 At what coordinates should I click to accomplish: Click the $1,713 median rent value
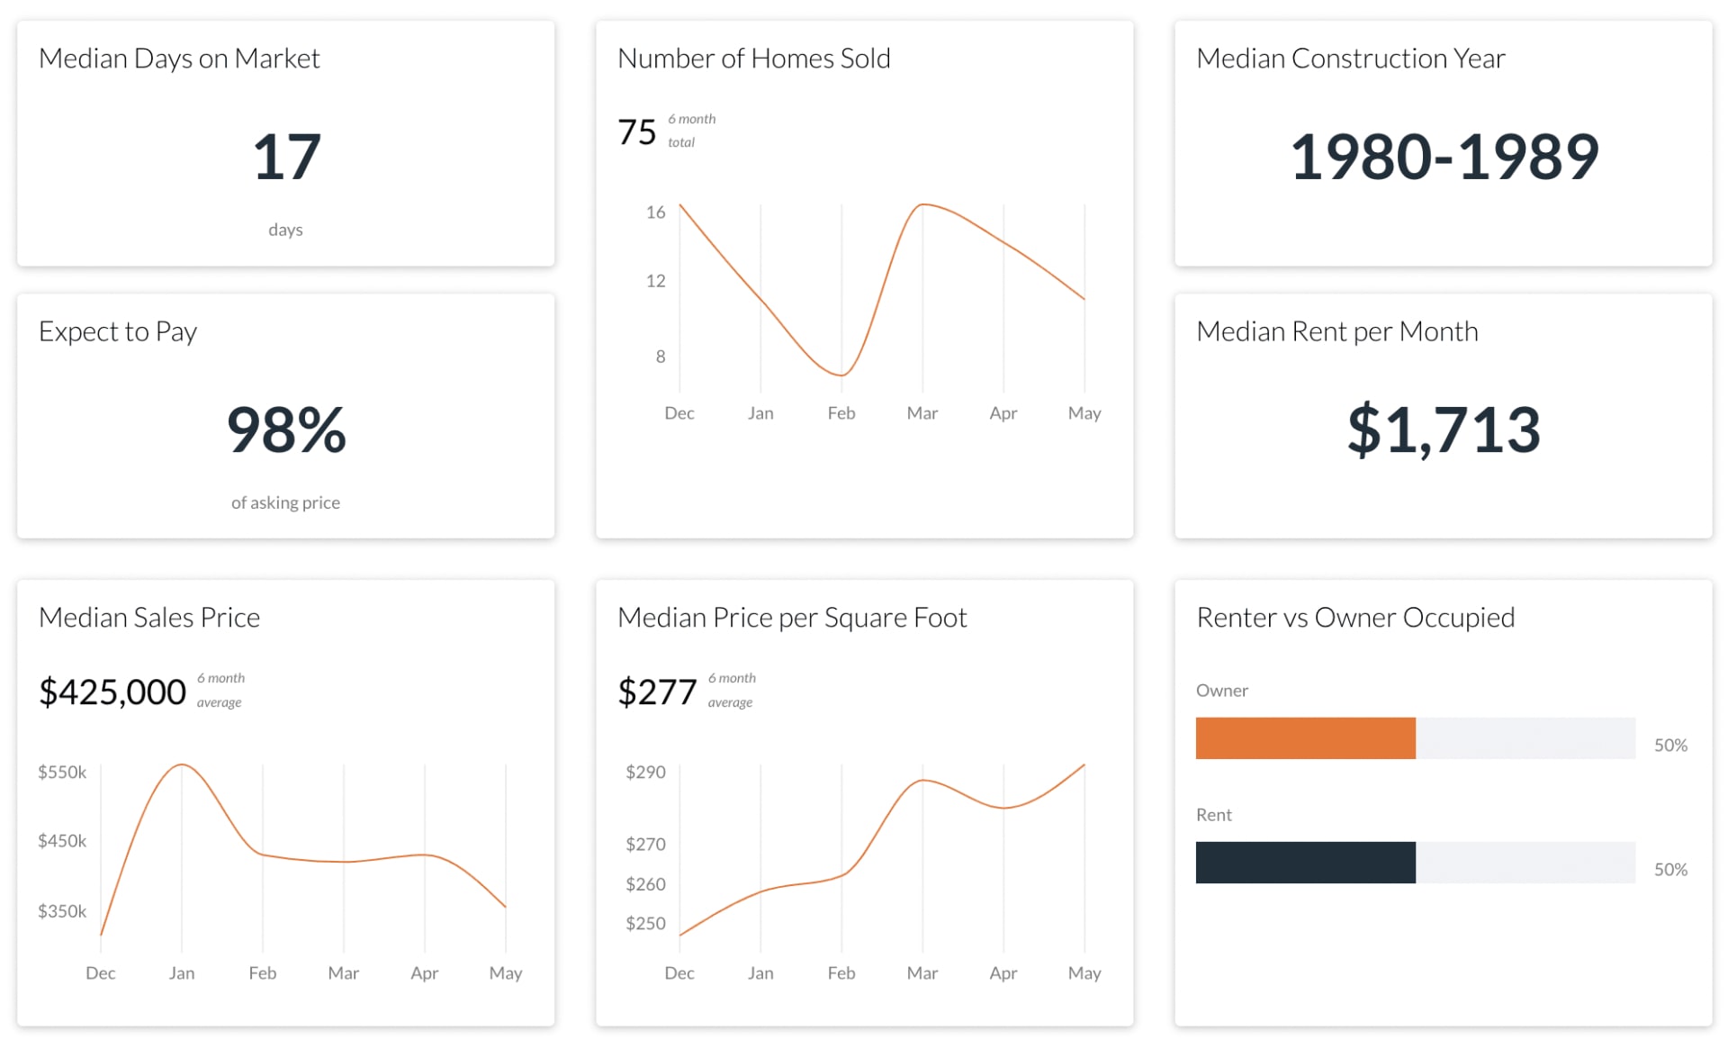tap(1444, 430)
